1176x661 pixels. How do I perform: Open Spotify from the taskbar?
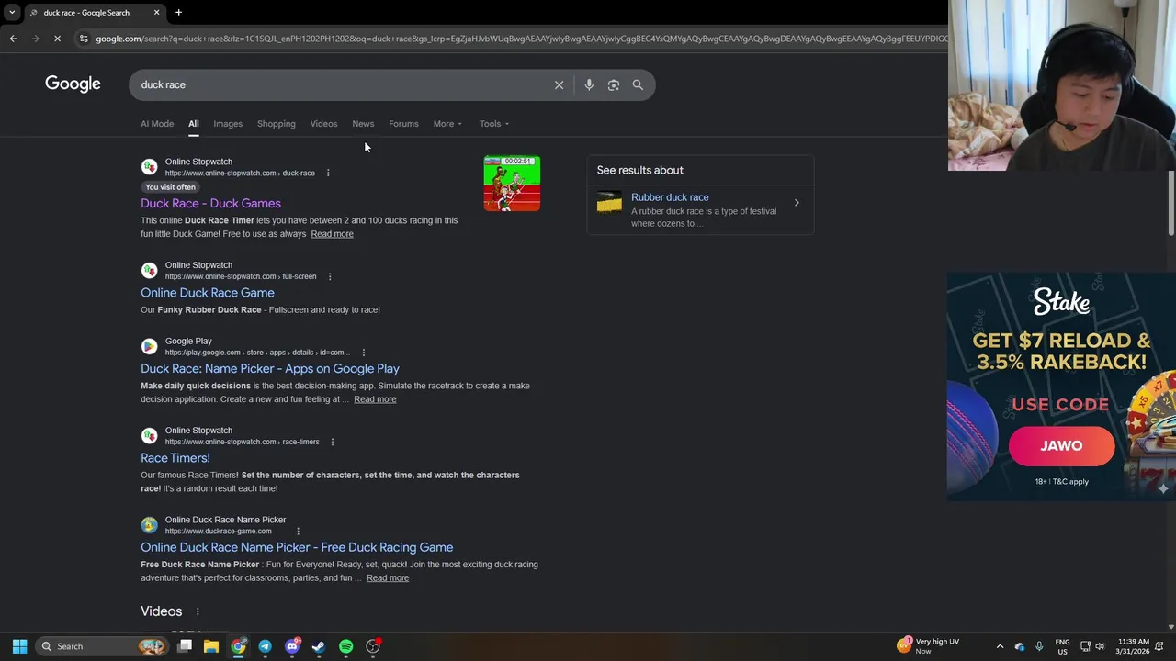click(x=345, y=646)
